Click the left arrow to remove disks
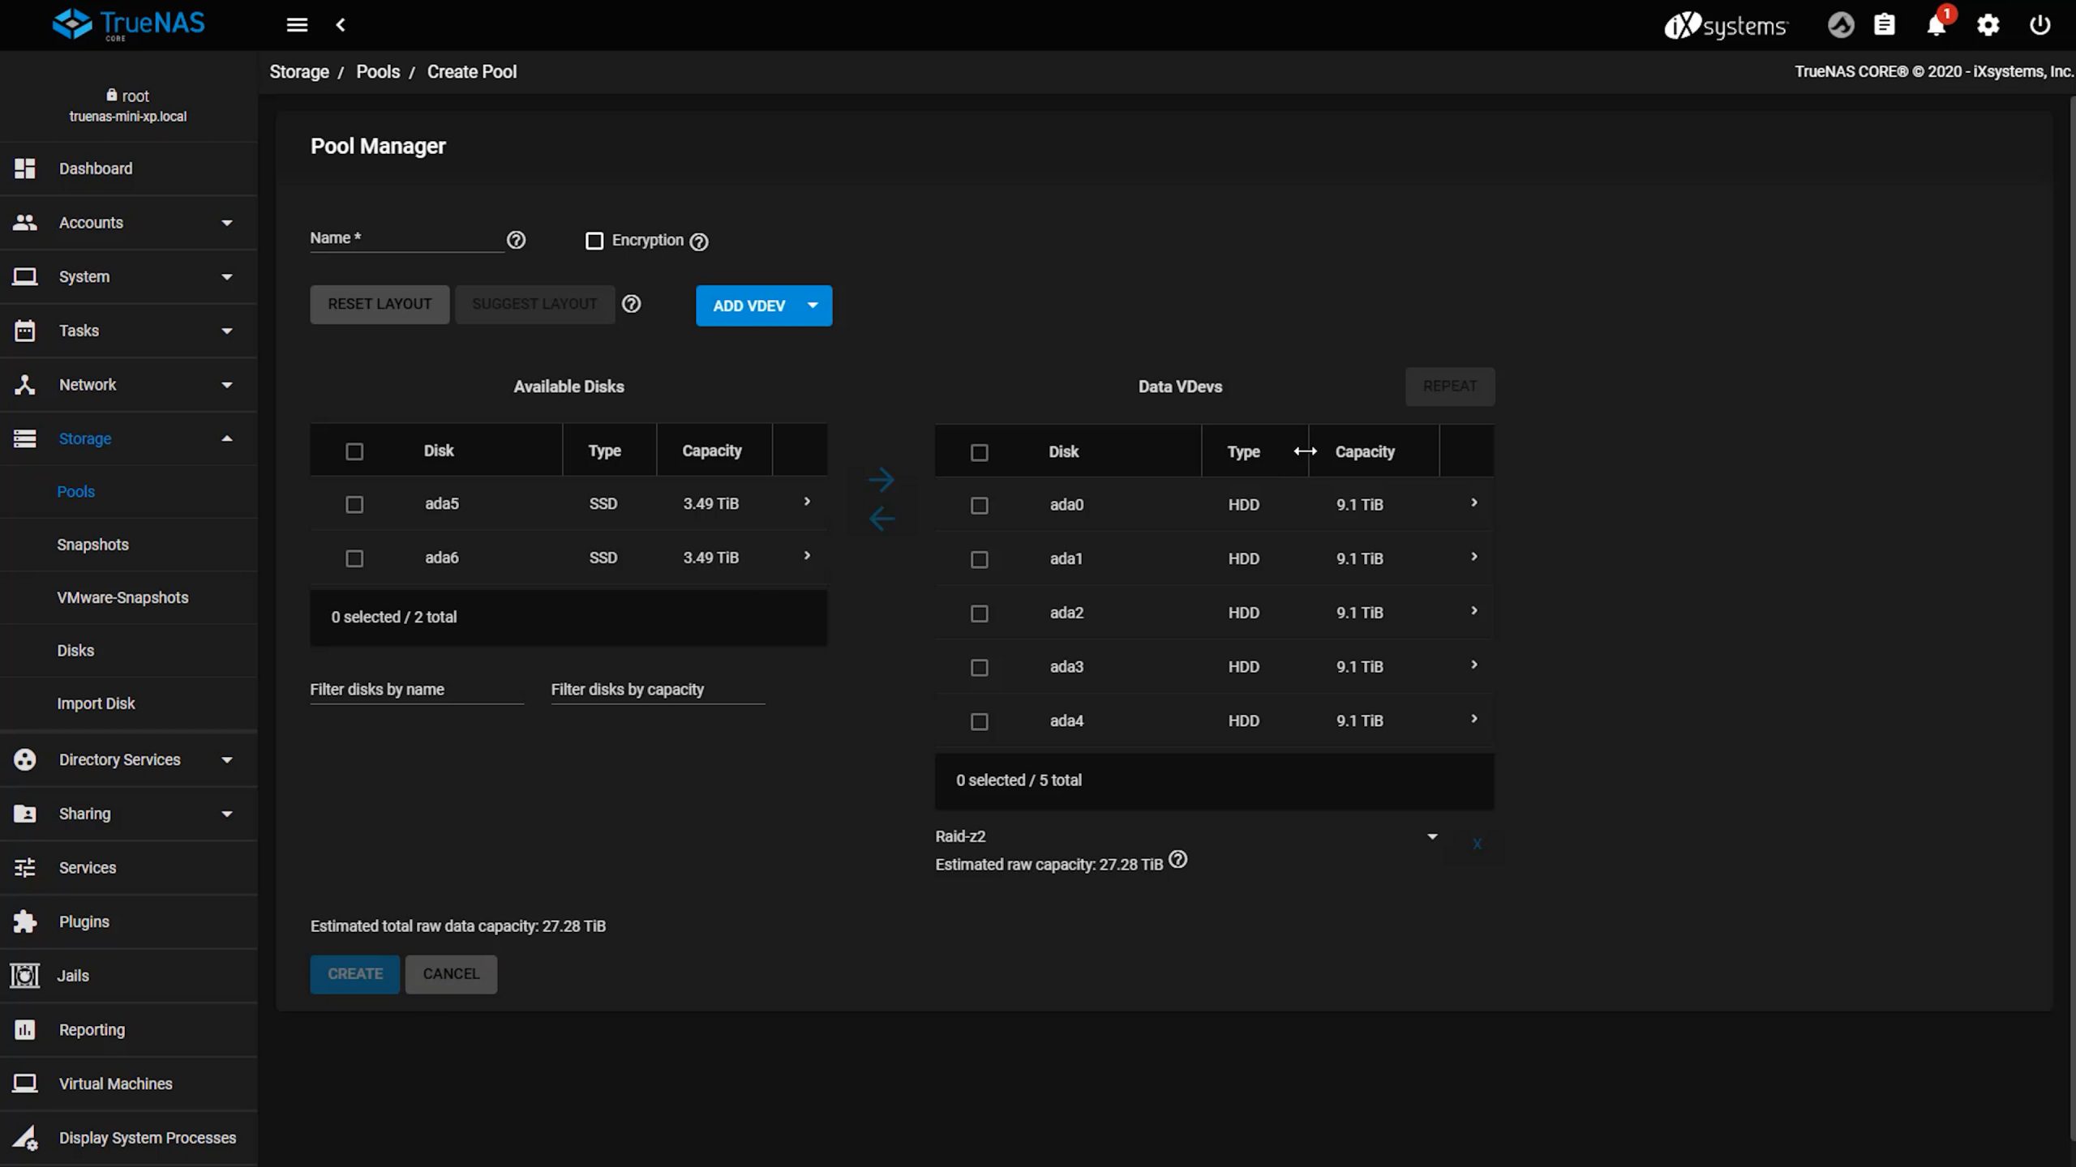Screen dimensions: 2076x1167 pyautogui.click(x=881, y=519)
